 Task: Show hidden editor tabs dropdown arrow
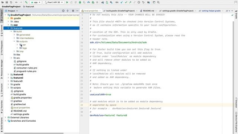[x=232, y=11]
